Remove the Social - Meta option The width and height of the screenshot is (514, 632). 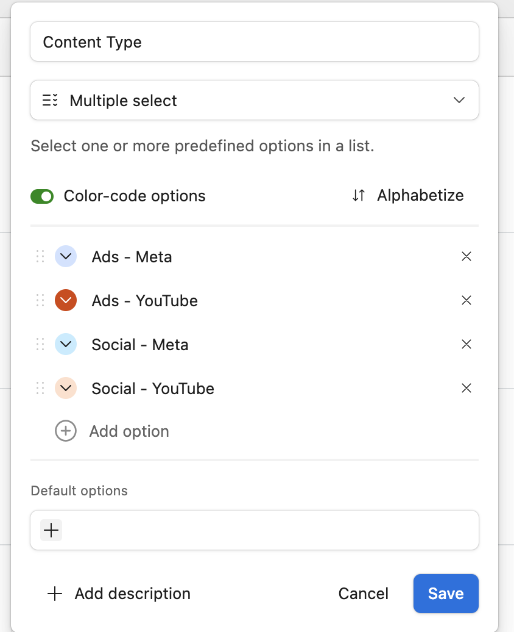point(466,345)
